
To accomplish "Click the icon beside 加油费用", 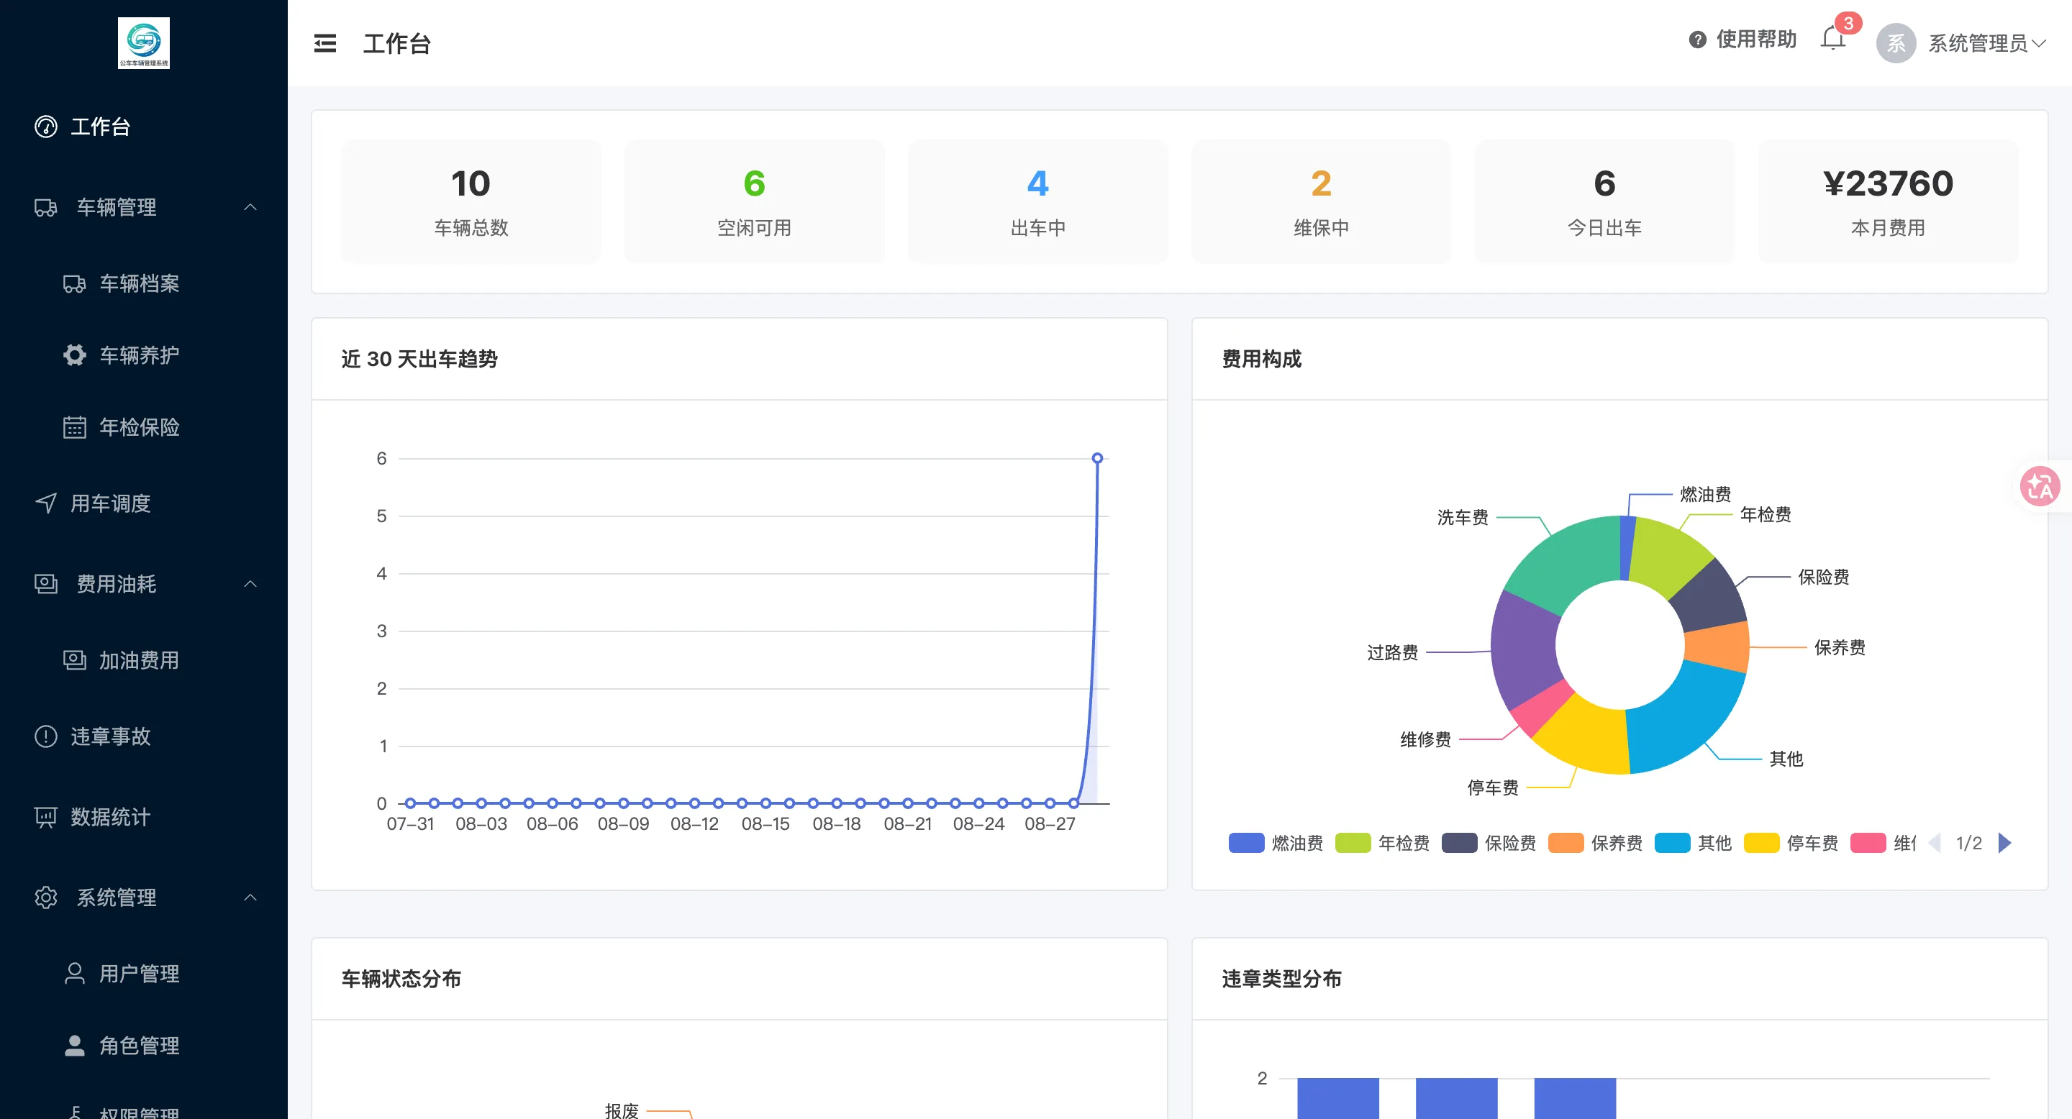I will pos(75,660).
